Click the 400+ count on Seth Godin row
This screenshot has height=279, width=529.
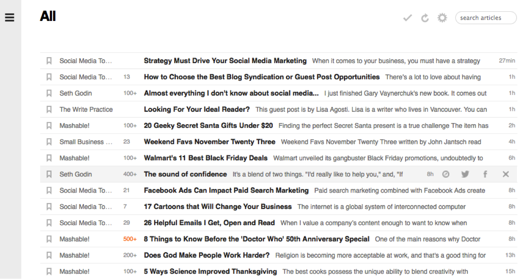[130, 174]
